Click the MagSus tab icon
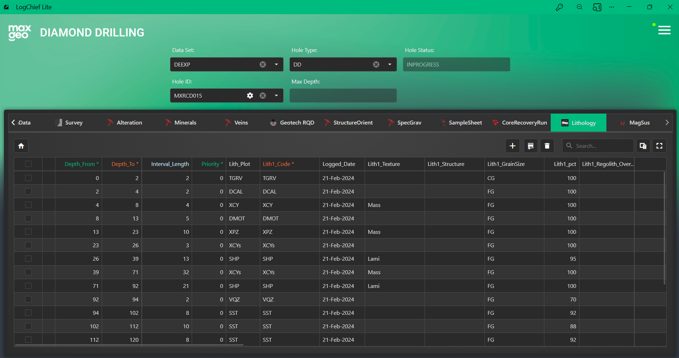Screen dimensions: 679x358 [x=623, y=123]
